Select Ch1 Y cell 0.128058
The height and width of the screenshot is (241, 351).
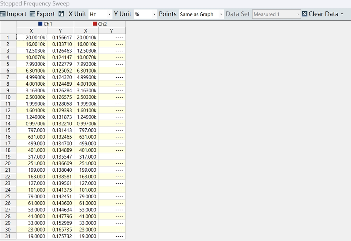(61, 104)
